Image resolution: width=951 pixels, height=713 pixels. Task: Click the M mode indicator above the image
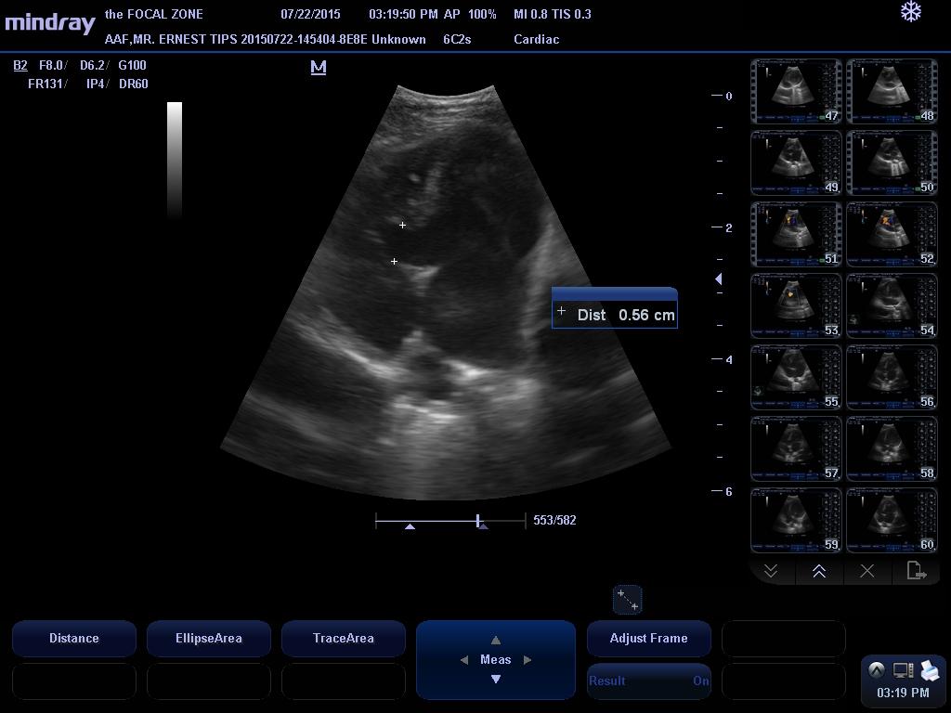click(319, 67)
